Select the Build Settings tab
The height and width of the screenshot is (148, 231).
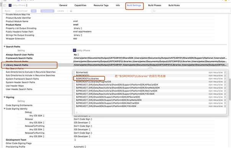coord(134,5)
